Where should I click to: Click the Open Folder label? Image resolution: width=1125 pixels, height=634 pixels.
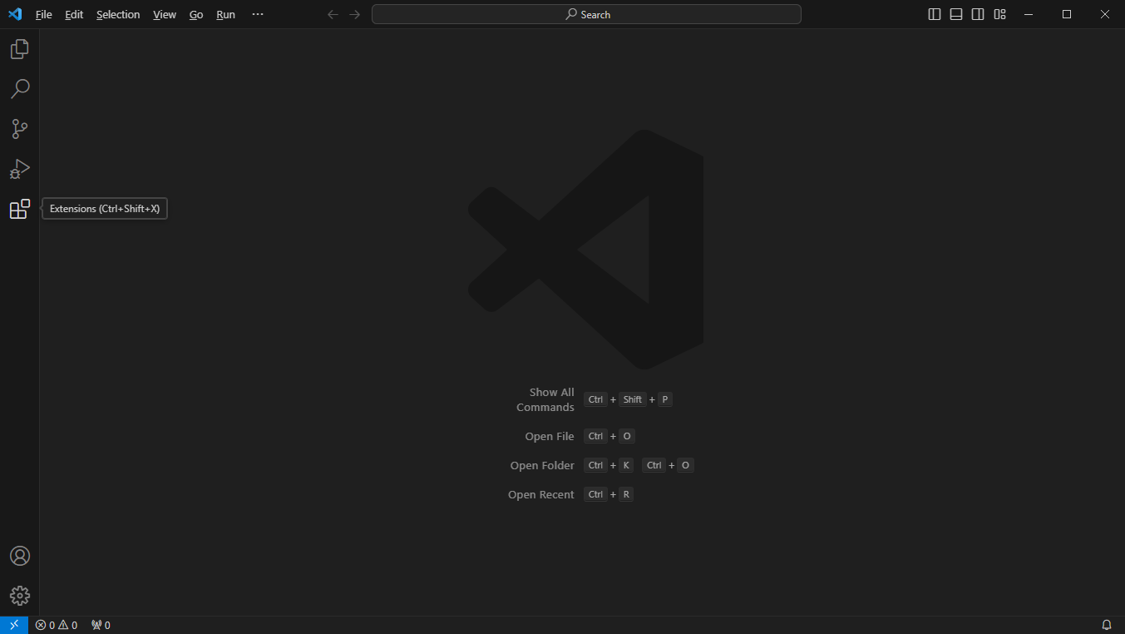[x=542, y=465]
